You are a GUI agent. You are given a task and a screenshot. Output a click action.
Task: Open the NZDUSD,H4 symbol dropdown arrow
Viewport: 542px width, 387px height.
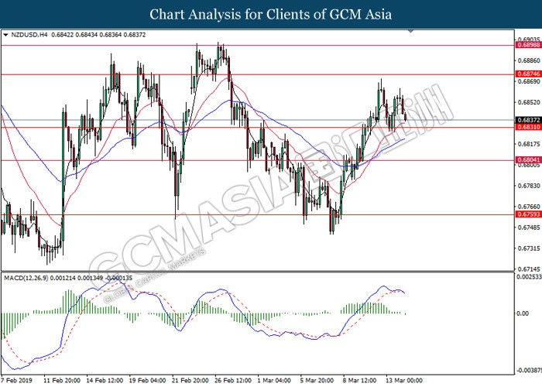[x=5, y=35]
